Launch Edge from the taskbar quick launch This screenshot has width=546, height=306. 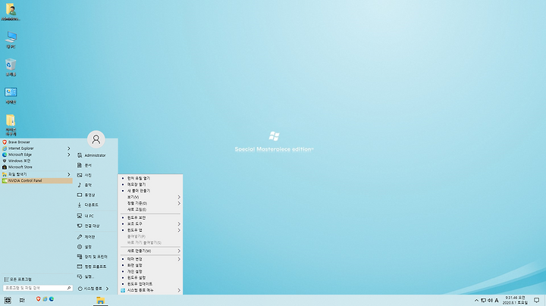[52, 299]
